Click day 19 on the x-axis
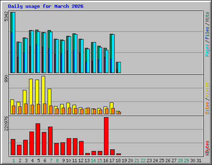Image resolution: width=212 pixels, height=165 pixels. click(124, 160)
